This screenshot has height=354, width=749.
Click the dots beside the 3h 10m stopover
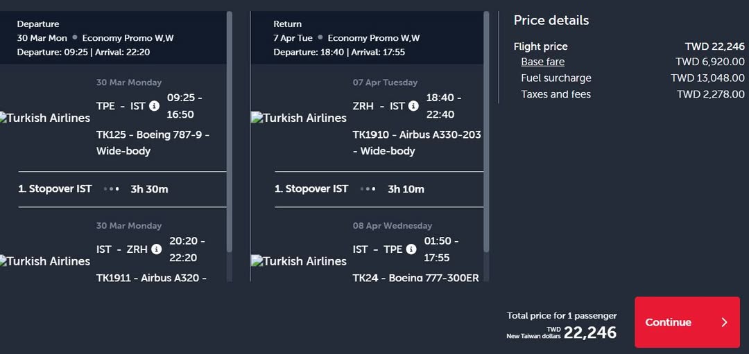(x=368, y=188)
